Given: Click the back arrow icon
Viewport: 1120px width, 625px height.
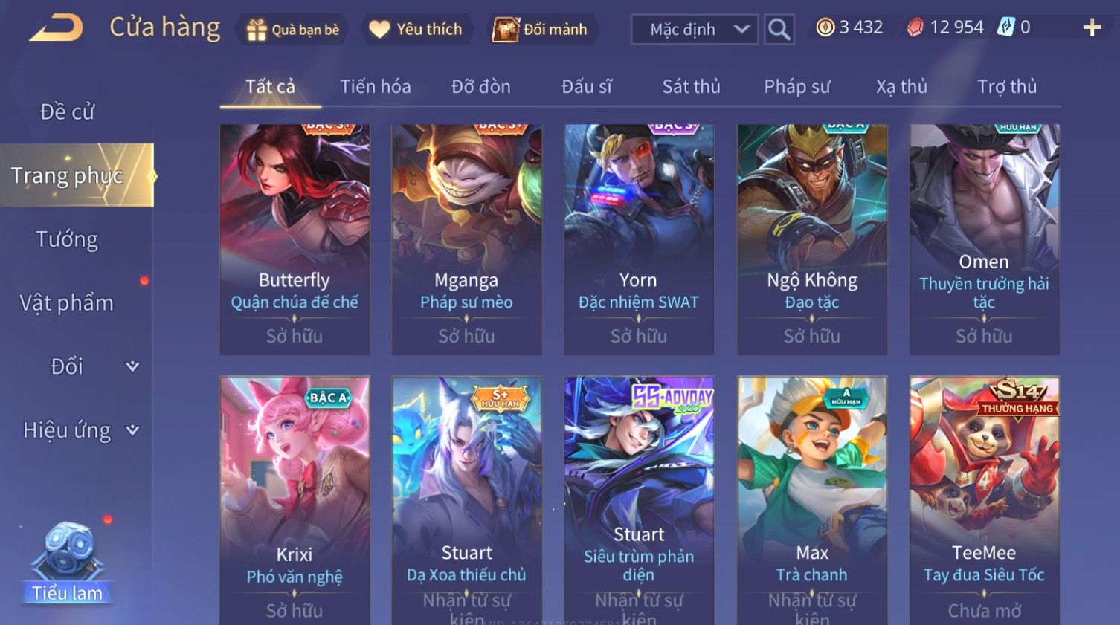Looking at the screenshot, I should pos(57,28).
